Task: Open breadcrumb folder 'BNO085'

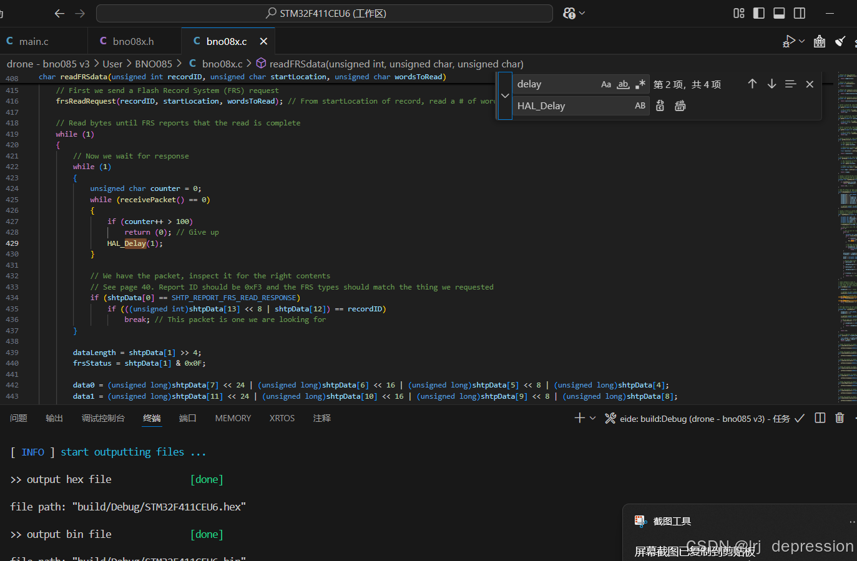Action: click(x=154, y=64)
